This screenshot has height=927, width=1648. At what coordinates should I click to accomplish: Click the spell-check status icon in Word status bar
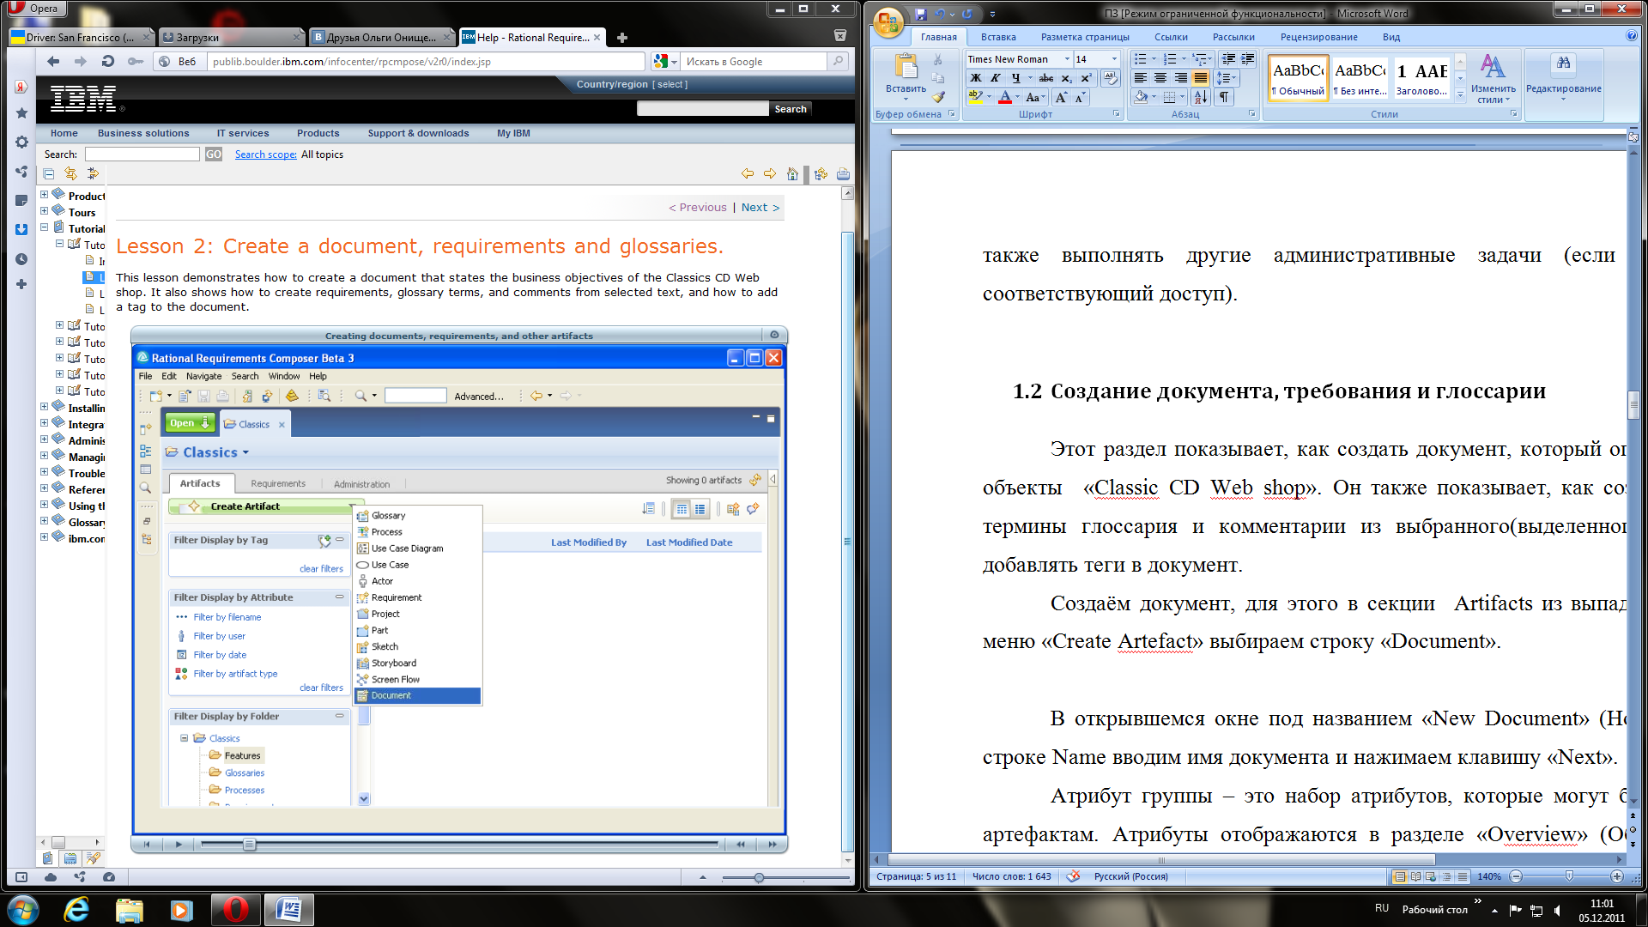point(1073,876)
